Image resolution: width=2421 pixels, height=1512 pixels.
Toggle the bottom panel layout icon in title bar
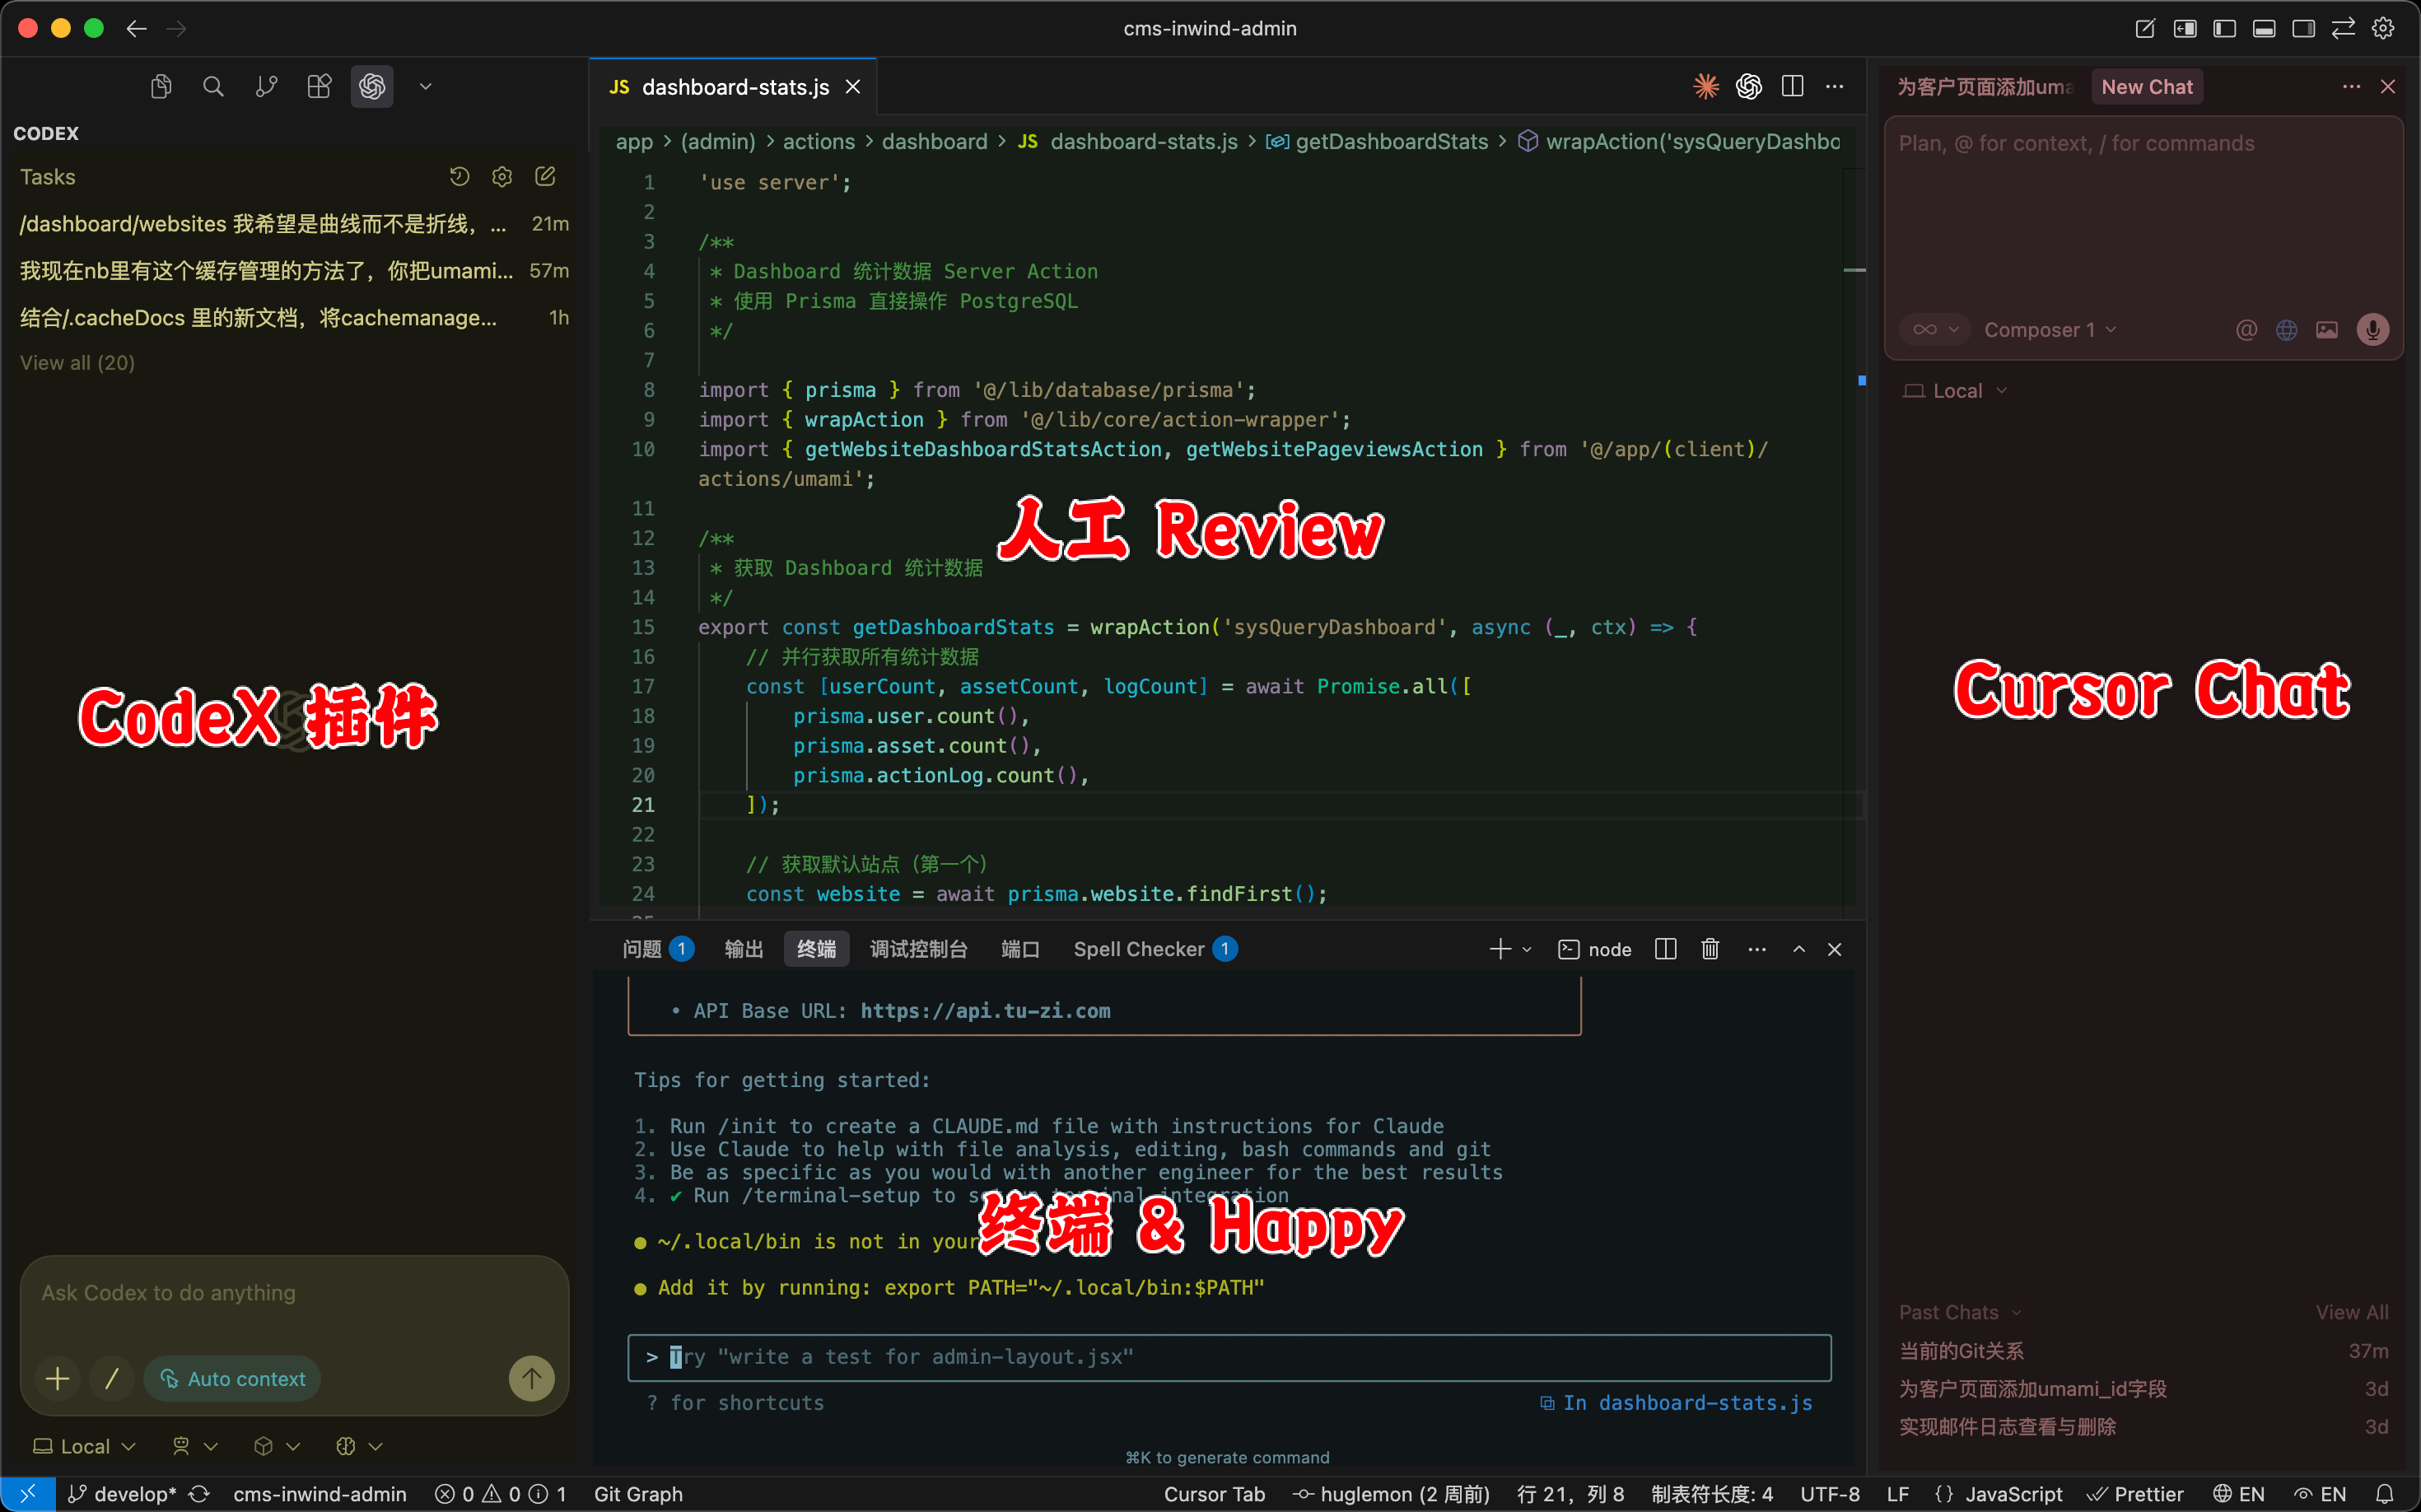[x=2264, y=28]
